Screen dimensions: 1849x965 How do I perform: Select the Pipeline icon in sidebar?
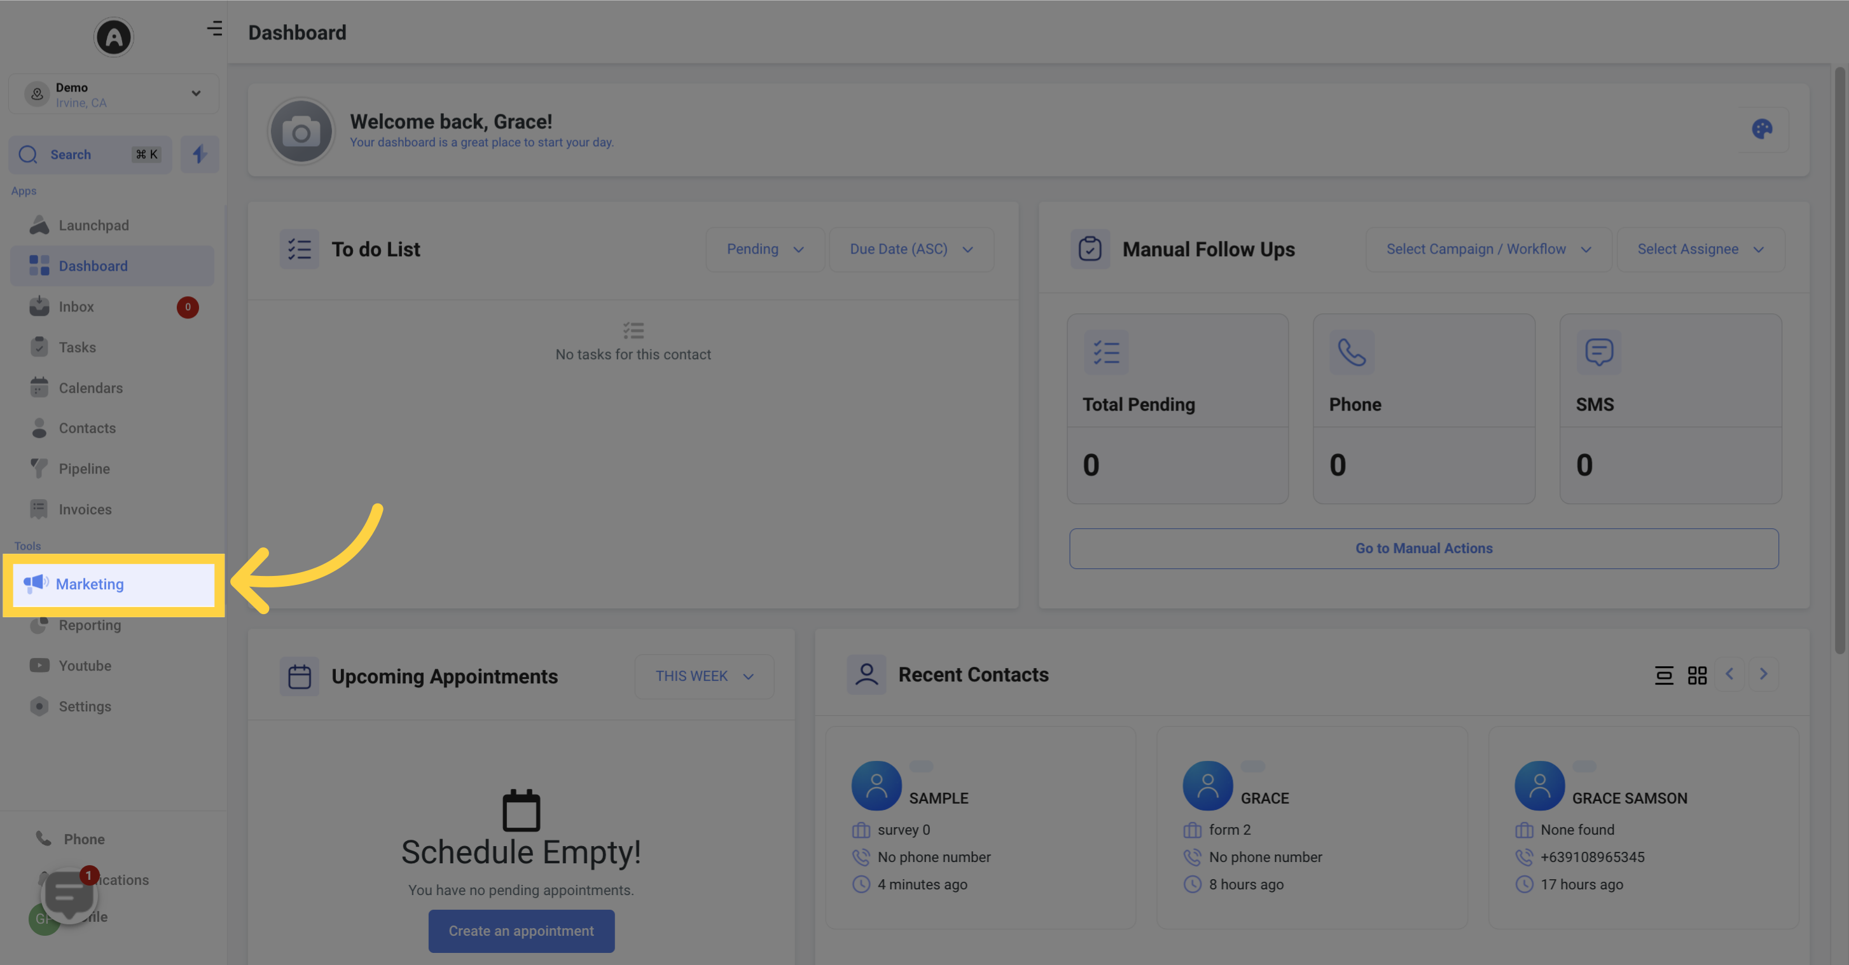tap(38, 469)
